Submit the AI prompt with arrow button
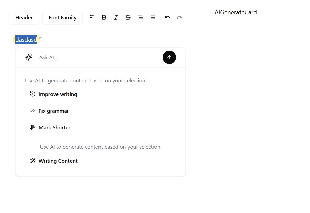Image resolution: width=310 pixels, height=213 pixels. [x=169, y=57]
